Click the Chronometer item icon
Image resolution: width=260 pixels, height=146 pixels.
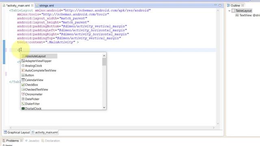pyautogui.click(x=23, y=94)
